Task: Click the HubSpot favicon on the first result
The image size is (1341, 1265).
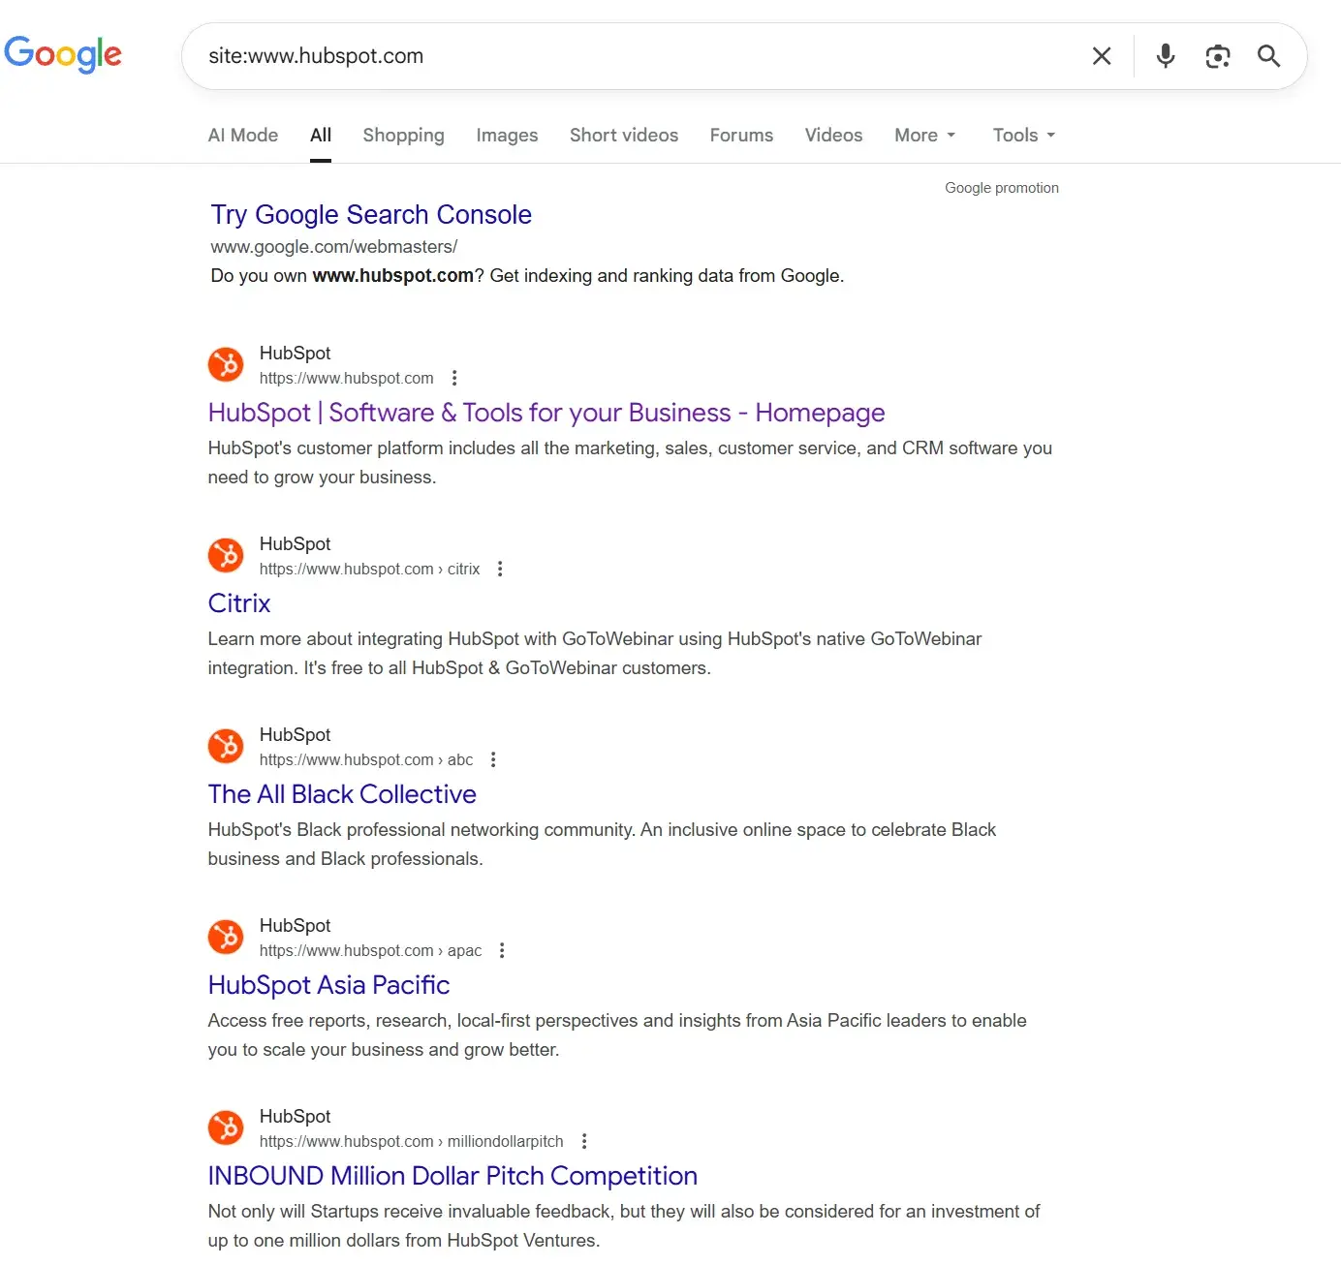Action: [x=225, y=363]
